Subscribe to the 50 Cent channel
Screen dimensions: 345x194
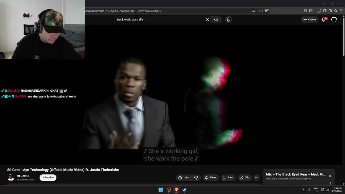pyautogui.click(x=48, y=178)
